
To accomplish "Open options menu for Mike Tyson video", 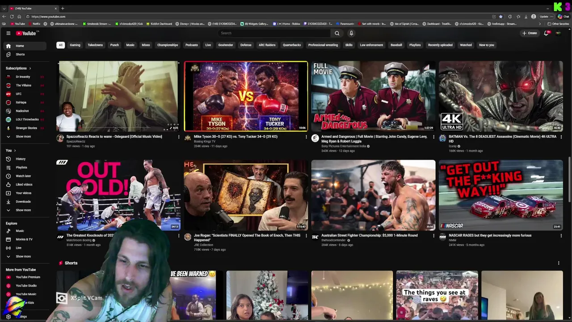I will coord(306,137).
